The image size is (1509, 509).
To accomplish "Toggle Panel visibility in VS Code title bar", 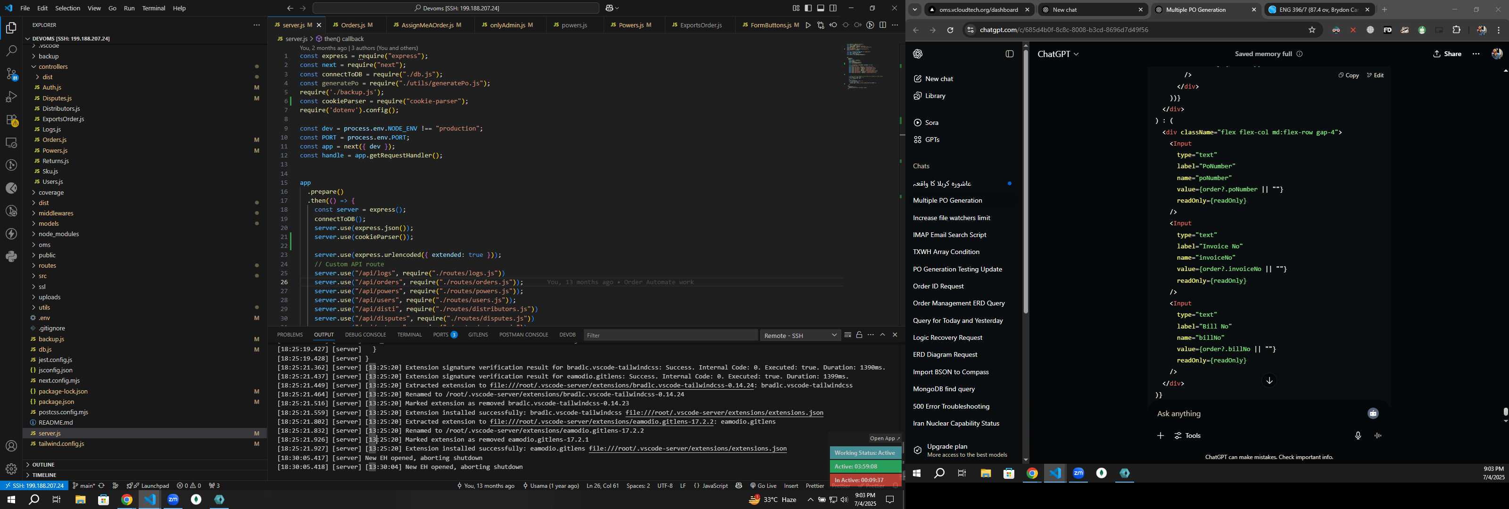I will 821,8.
